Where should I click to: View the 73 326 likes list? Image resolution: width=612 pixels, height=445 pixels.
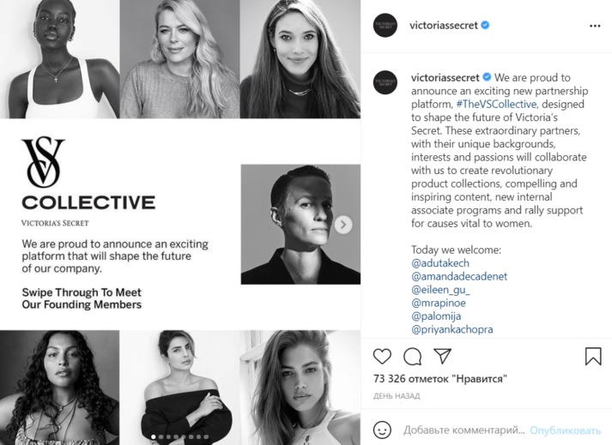(x=440, y=378)
